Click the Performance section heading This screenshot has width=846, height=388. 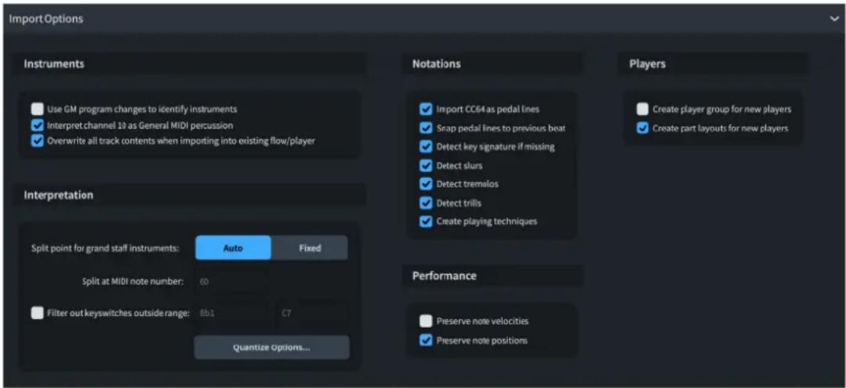click(x=445, y=276)
